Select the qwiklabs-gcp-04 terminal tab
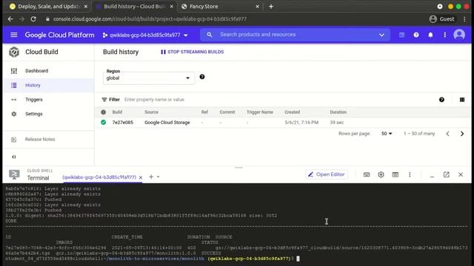 tap(99, 177)
